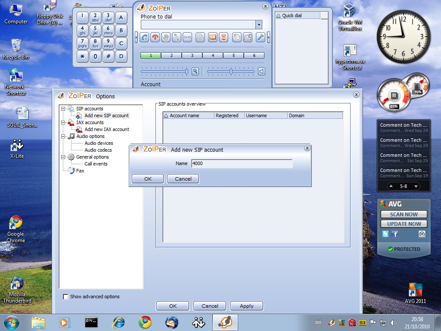The height and width of the screenshot is (331, 441).
Task: Click the Hold hand icon
Action: coord(166,37)
